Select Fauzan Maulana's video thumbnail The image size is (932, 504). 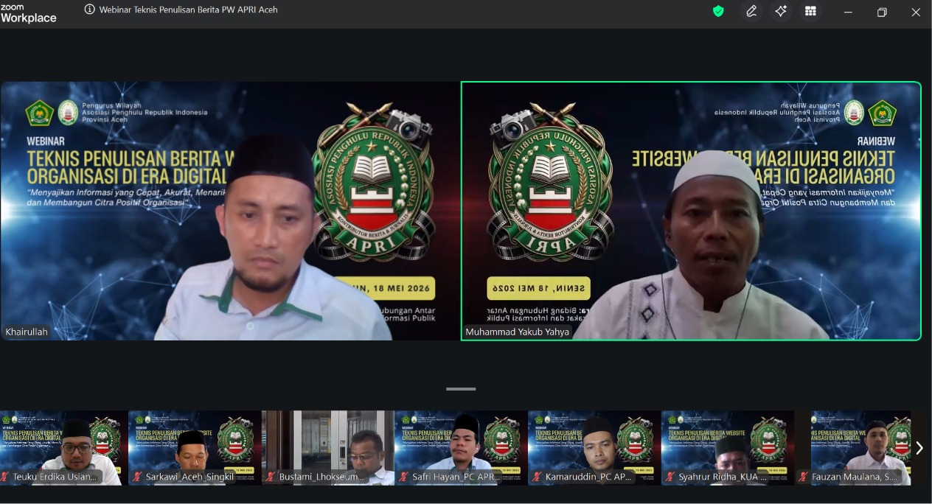[x=860, y=448]
